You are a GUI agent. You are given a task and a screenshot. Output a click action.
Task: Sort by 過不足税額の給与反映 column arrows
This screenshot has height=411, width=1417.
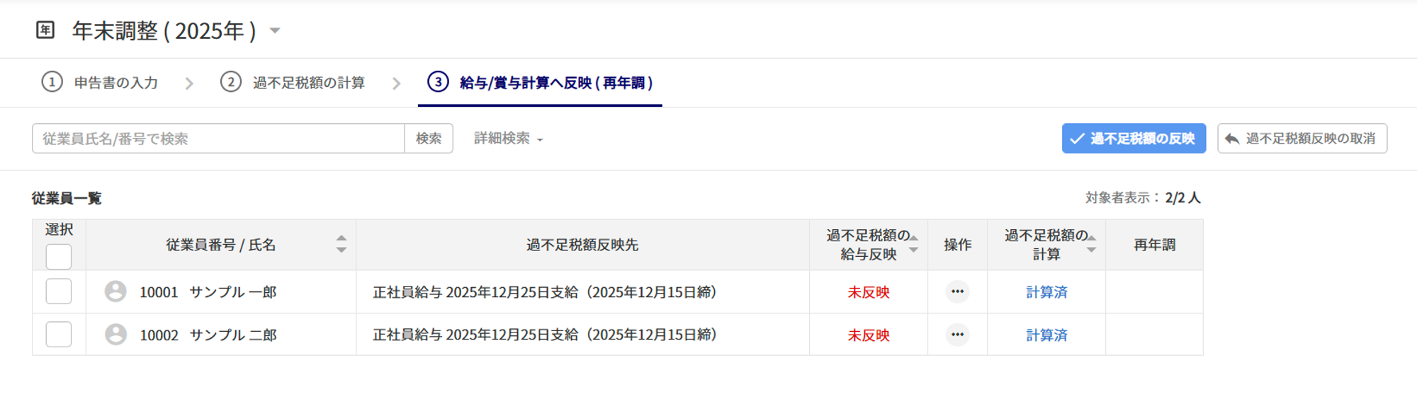914,244
